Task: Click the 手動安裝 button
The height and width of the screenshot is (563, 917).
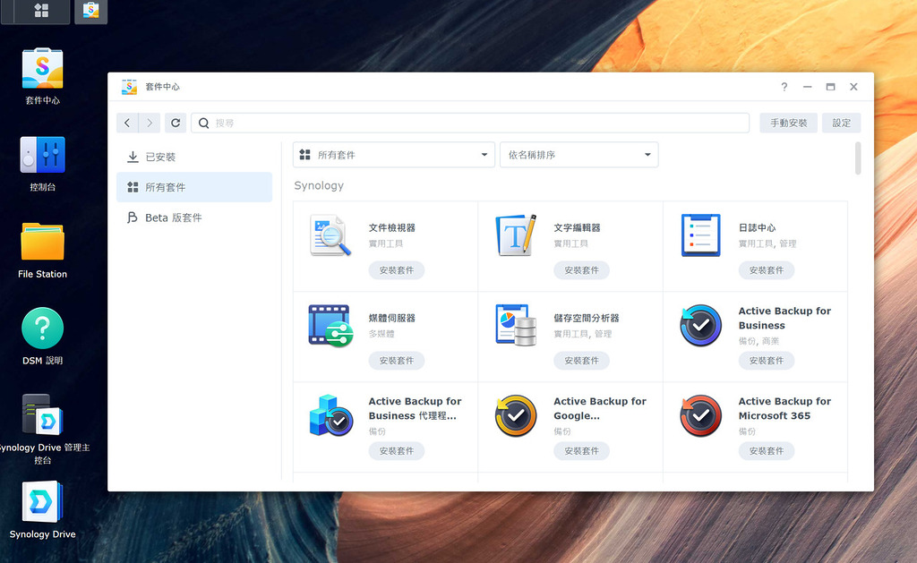Action: [788, 123]
